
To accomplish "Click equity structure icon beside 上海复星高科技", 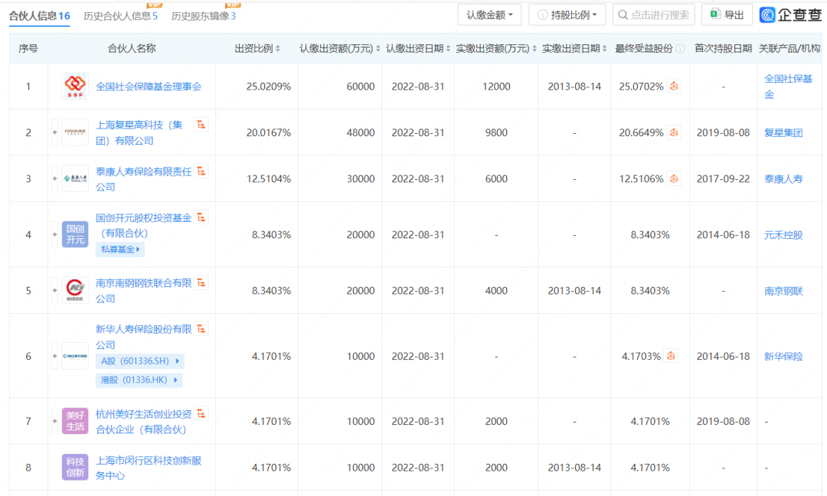I will (201, 125).
